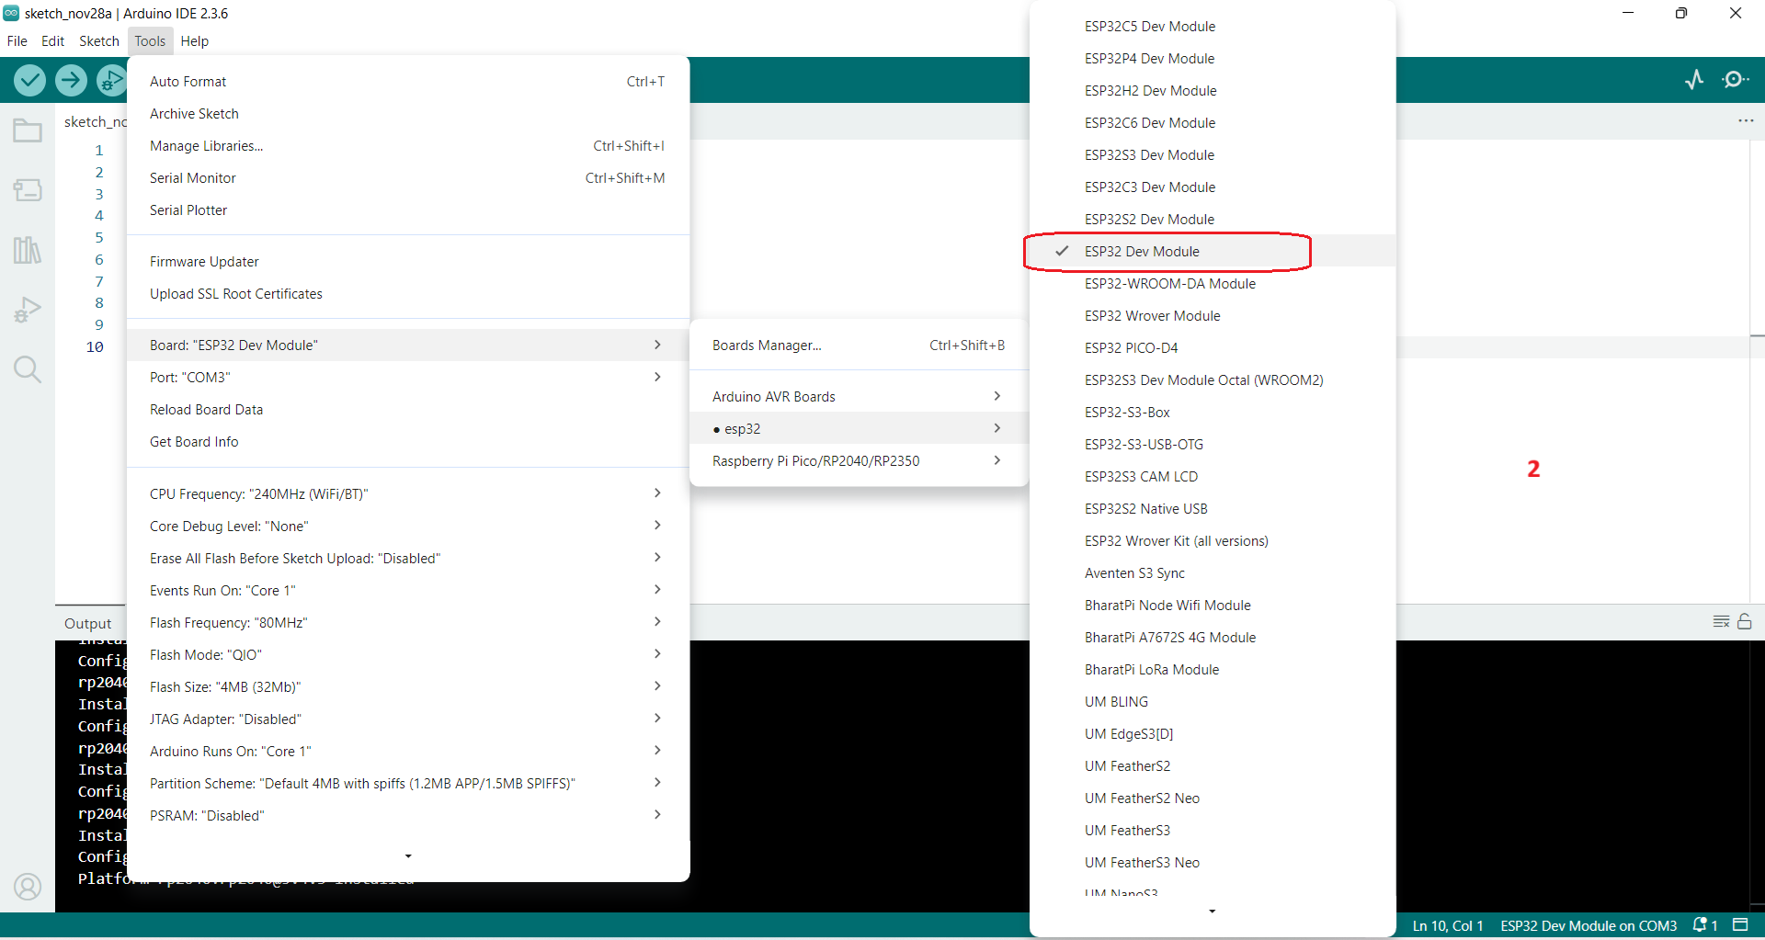Expand the PSRAM Disabled submenu

(408, 815)
